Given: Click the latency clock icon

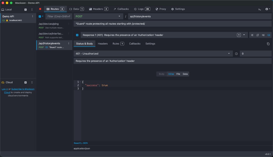Looking at the screenshot, I should tap(236, 54).
